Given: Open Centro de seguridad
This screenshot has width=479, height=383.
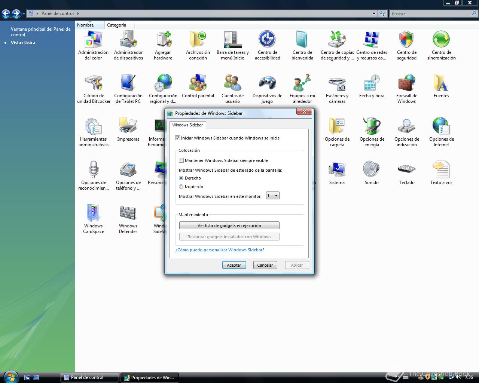Looking at the screenshot, I should pos(406,46).
